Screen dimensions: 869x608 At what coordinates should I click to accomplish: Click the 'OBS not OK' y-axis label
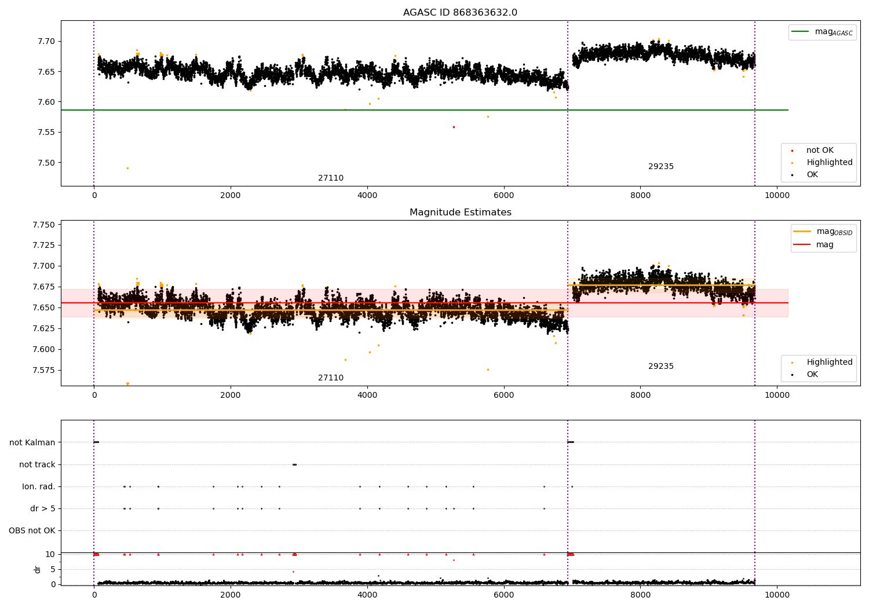tap(32, 531)
